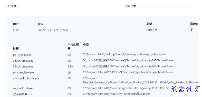Click the 中央处理器 column header
Image resolution: width=202 pixels, height=97 pixels.
[x=73, y=47]
